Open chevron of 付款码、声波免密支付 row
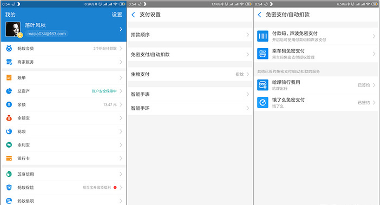This screenshot has height=205, width=381. coord(374,36)
